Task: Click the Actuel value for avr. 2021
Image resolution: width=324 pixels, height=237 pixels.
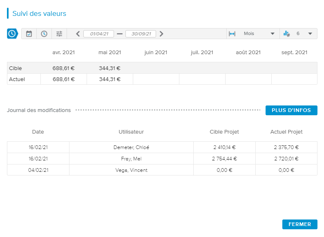Action: (63, 79)
